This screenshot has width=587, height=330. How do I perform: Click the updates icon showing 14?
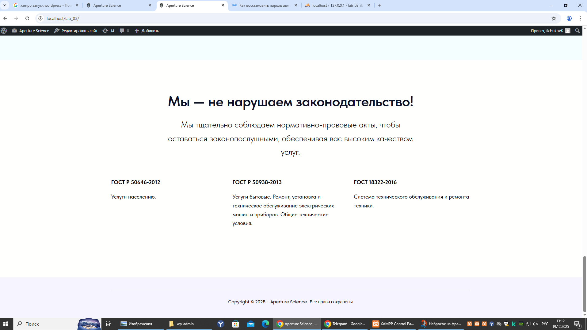[x=109, y=31]
